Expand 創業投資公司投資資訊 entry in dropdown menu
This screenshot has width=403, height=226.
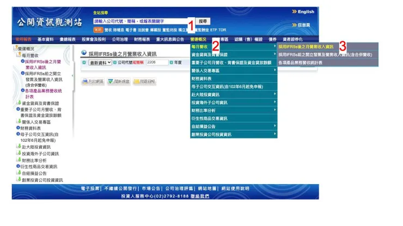[234, 134]
